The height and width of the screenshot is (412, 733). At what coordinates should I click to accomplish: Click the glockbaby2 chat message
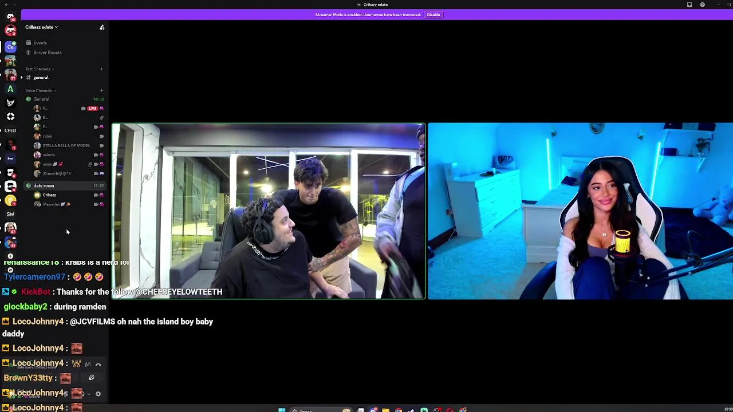coord(55,307)
